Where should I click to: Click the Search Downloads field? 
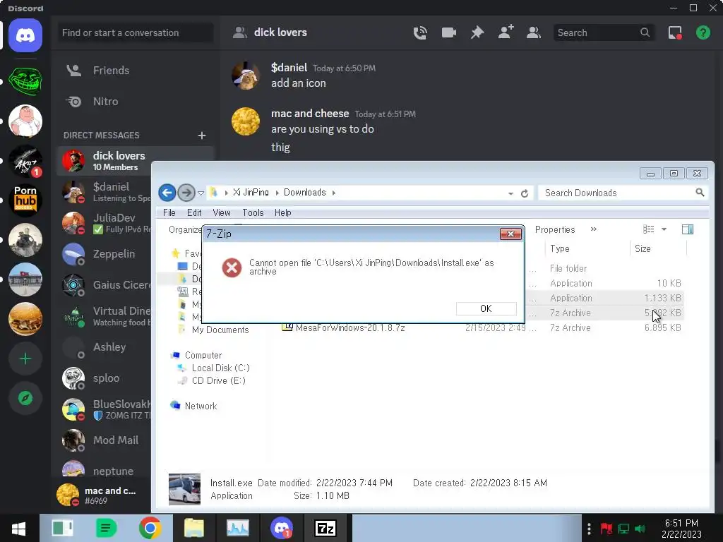coord(623,193)
